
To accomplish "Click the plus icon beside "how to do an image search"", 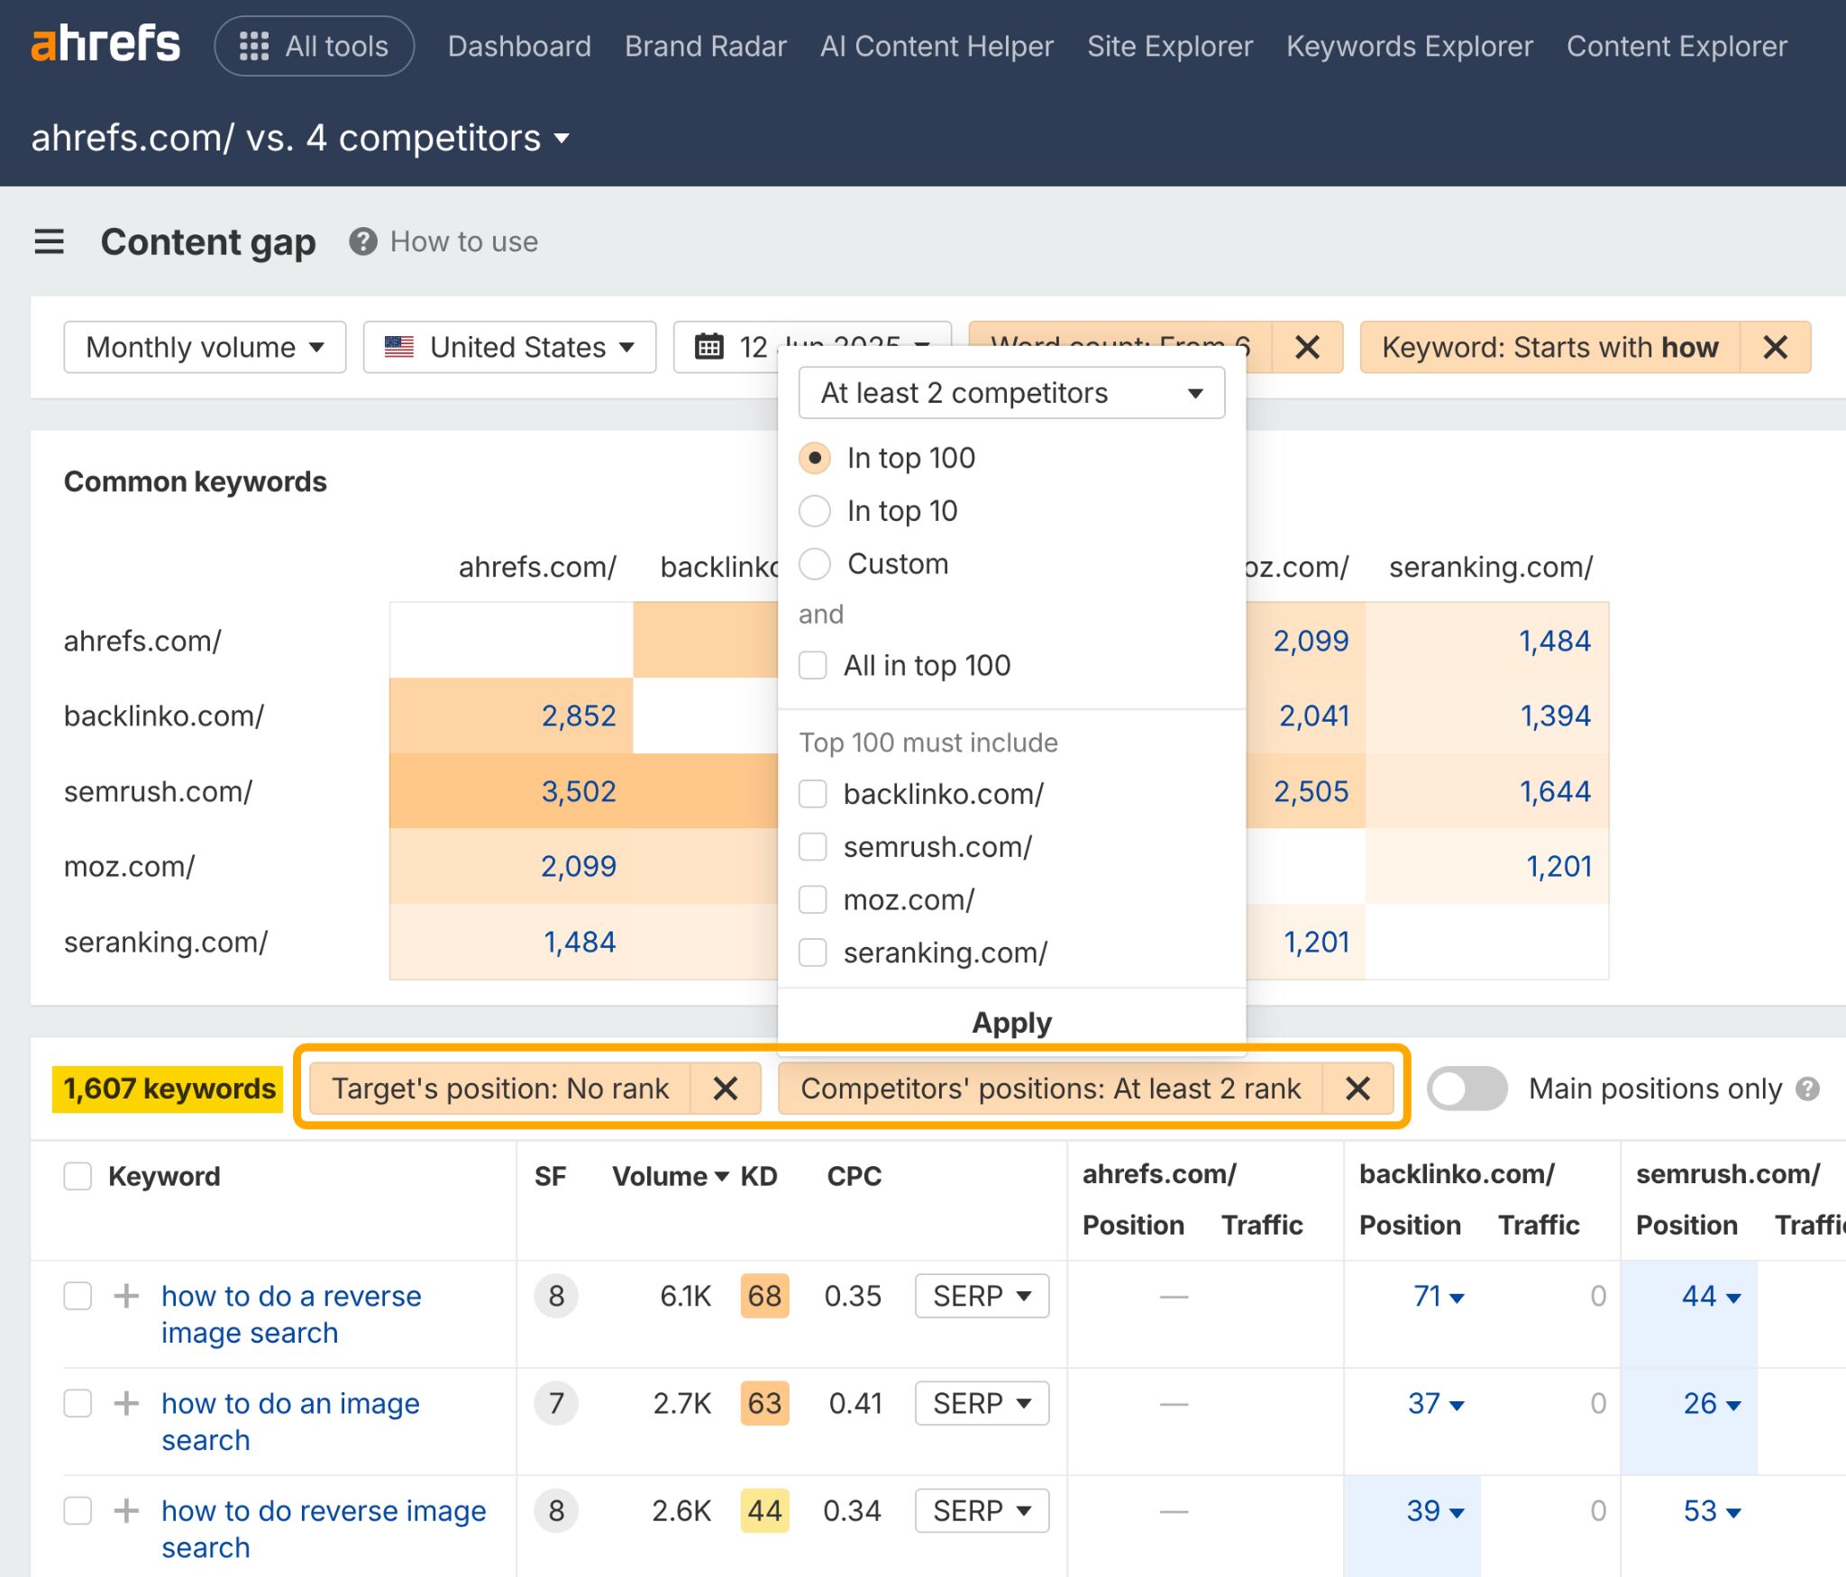I will pyautogui.click(x=127, y=1403).
